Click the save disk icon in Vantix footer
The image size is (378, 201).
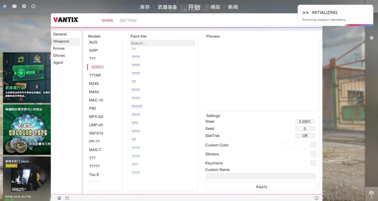click(59, 198)
